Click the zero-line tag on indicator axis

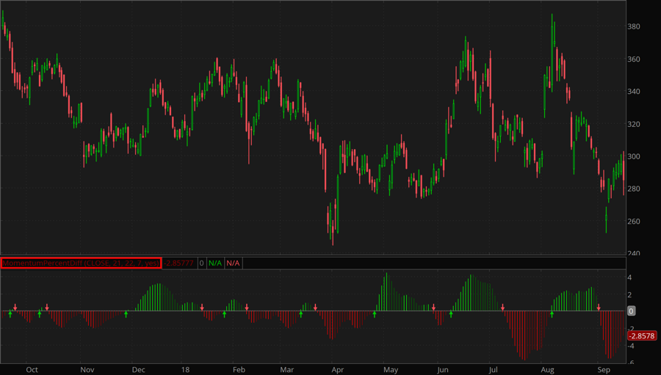pyautogui.click(x=632, y=311)
